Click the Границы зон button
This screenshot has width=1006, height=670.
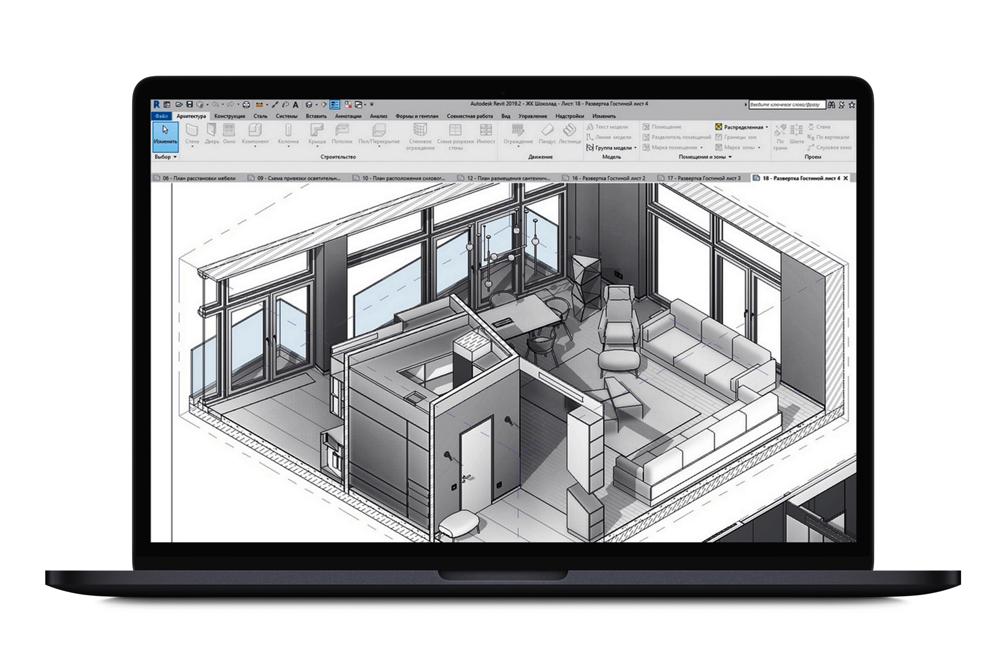click(736, 137)
